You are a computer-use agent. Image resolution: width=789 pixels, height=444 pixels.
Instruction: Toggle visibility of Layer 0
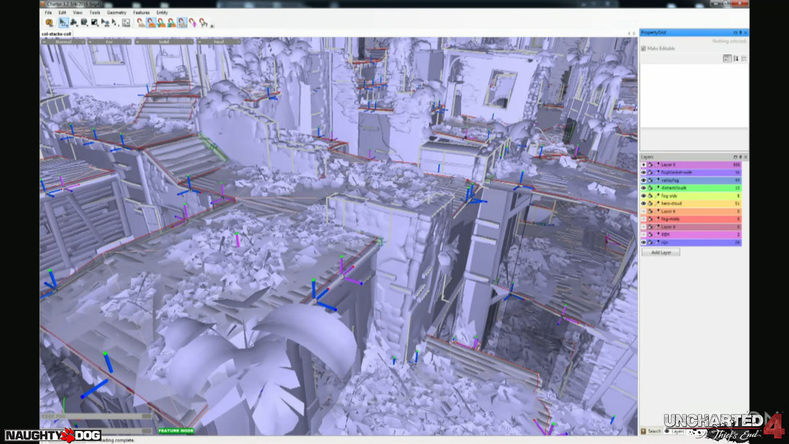644,165
